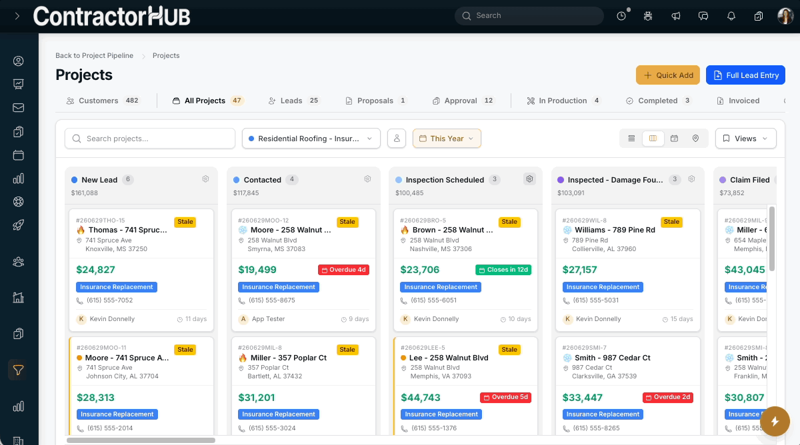Open the megaphone announcements icon
This screenshot has width=800, height=445.
pos(675,16)
